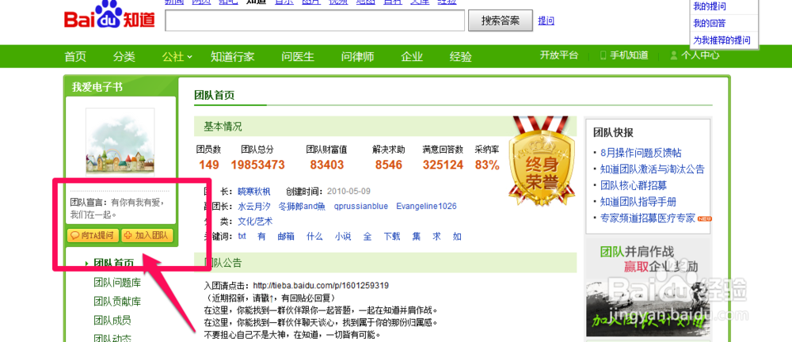Click the search input field
The image size is (792, 342).
point(314,21)
